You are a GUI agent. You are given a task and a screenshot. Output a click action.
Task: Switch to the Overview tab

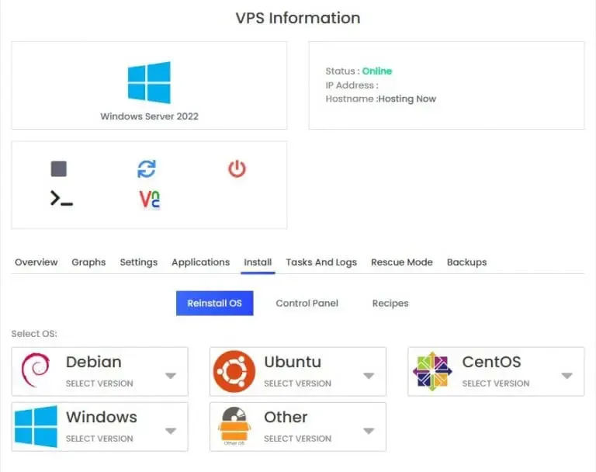click(36, 262)
